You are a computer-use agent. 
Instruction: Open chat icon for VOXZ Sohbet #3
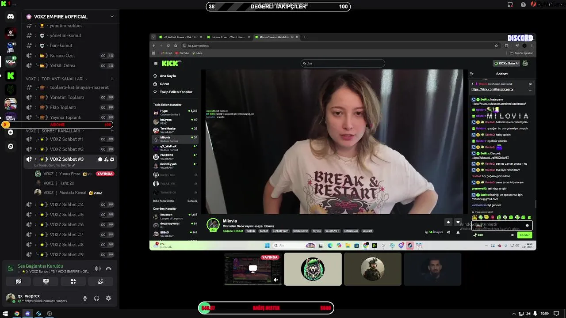pos(100,159)
